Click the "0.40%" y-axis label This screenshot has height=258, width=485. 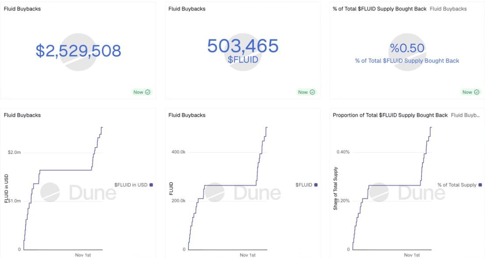coord(343,152)
